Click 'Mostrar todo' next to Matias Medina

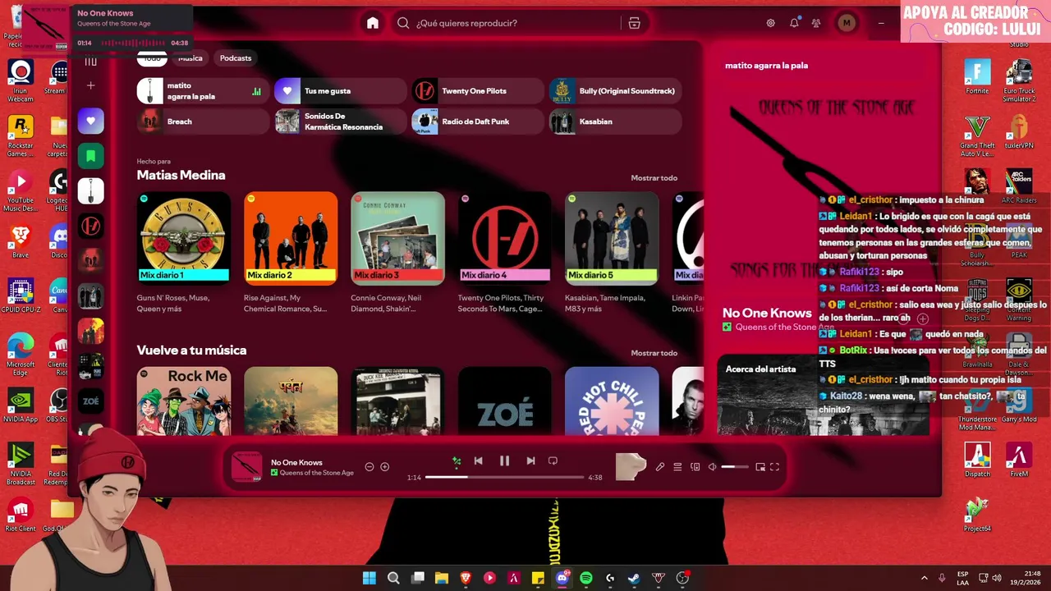(x=654, y=178)
